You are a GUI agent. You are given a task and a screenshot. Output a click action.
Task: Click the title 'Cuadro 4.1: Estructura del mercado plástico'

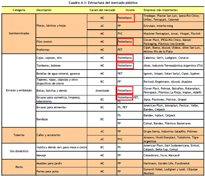point(103,3)
